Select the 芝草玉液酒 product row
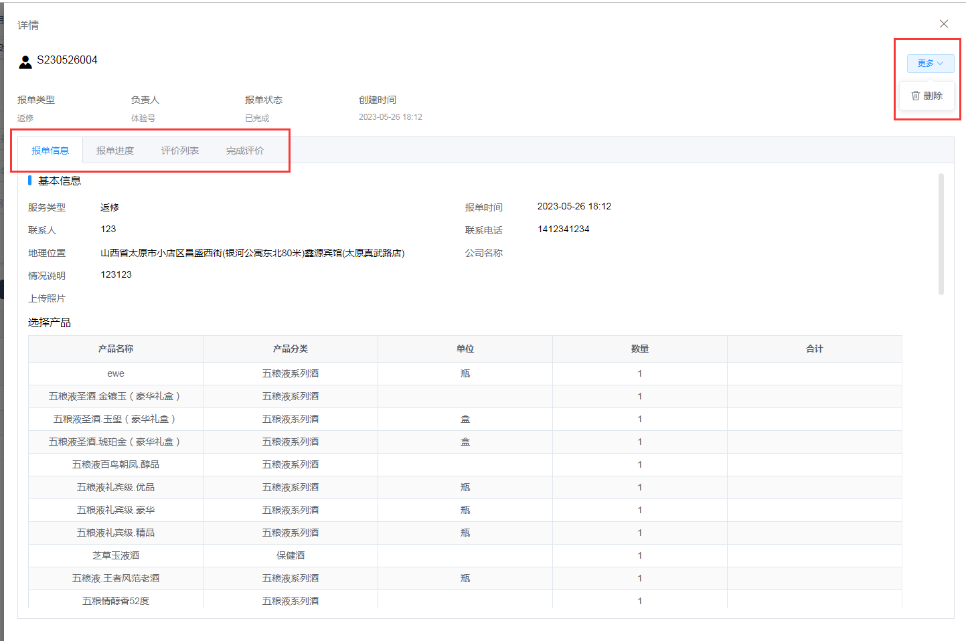 click(116, 555)
